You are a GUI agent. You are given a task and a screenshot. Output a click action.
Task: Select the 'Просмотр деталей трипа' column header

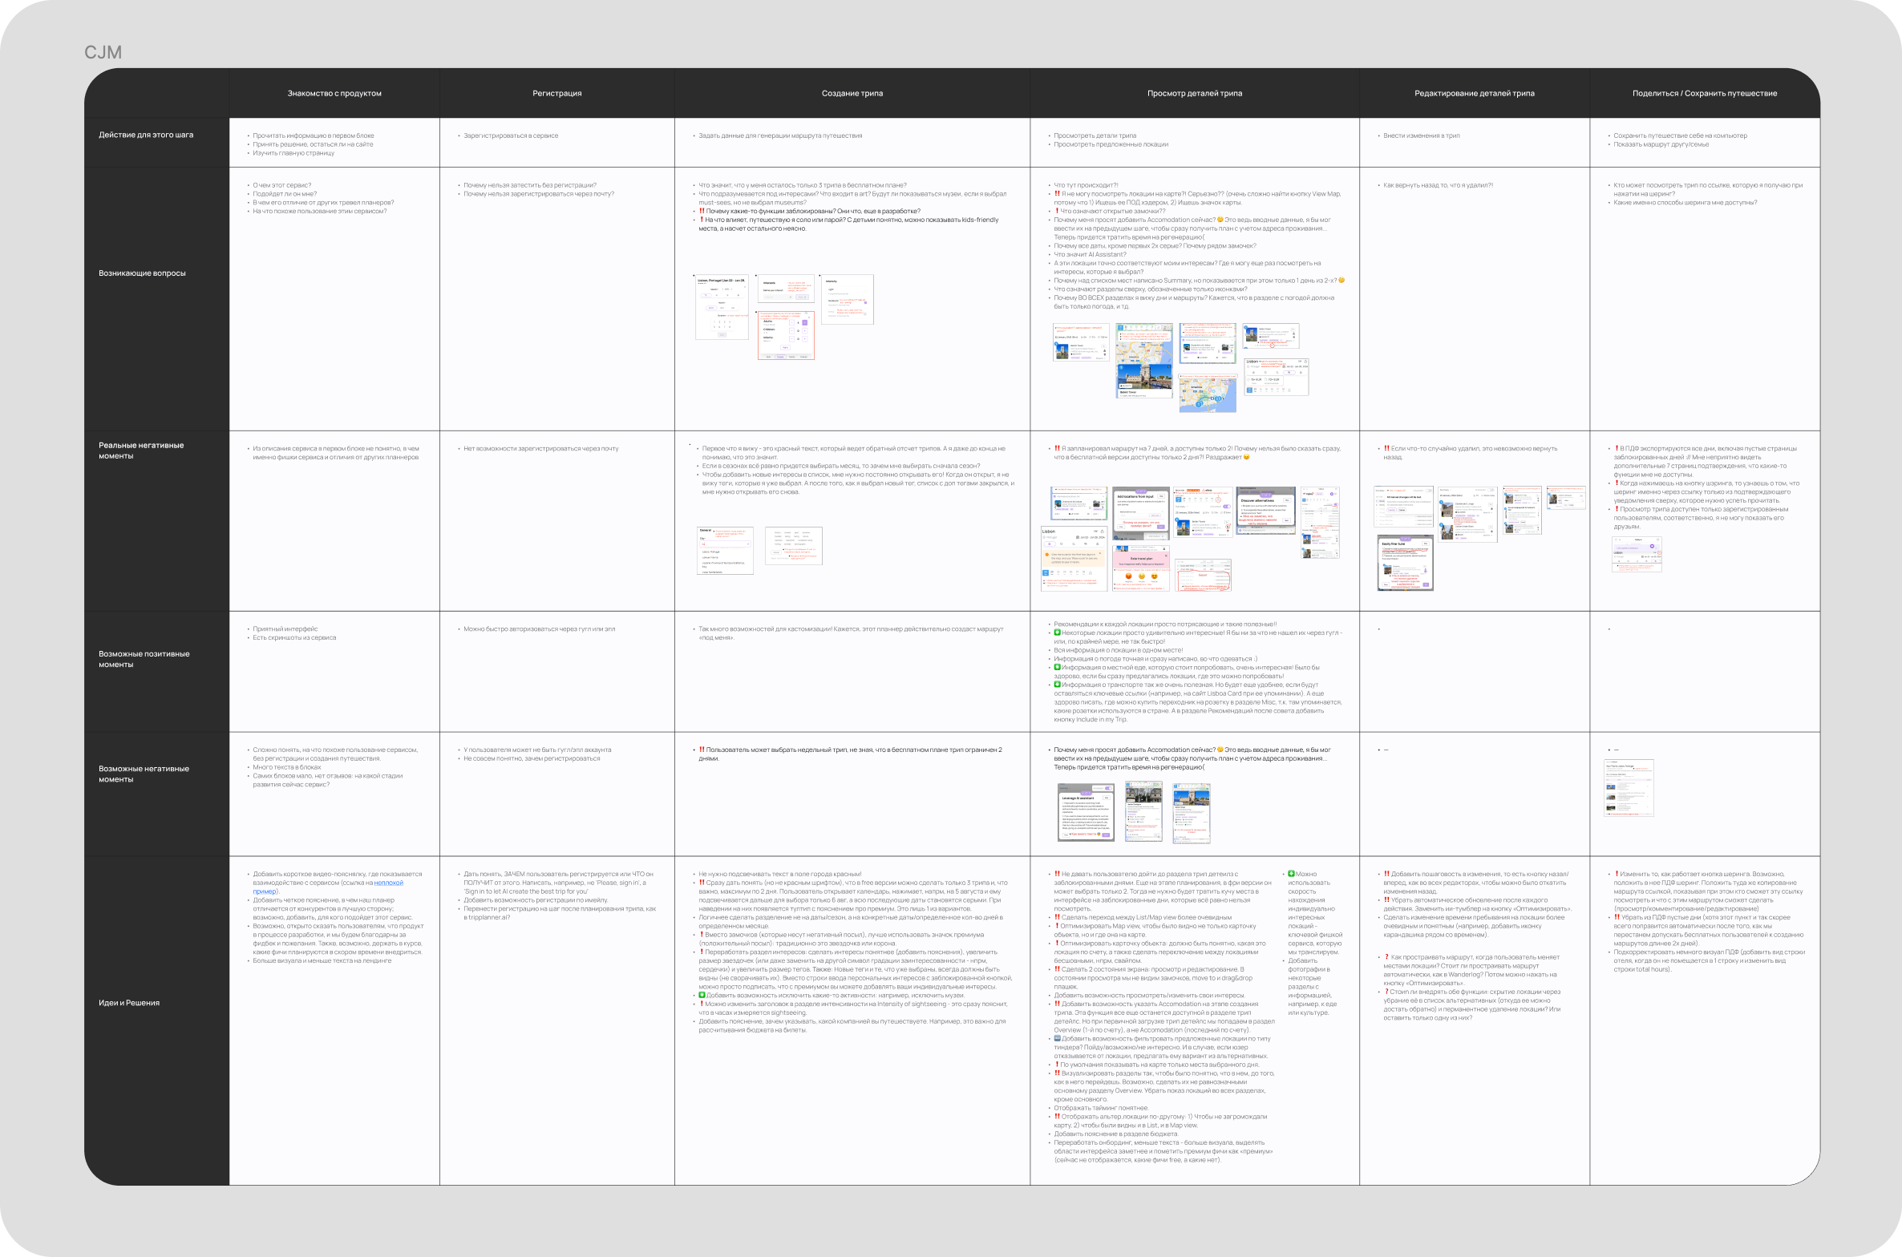(x=1194, y=94)
